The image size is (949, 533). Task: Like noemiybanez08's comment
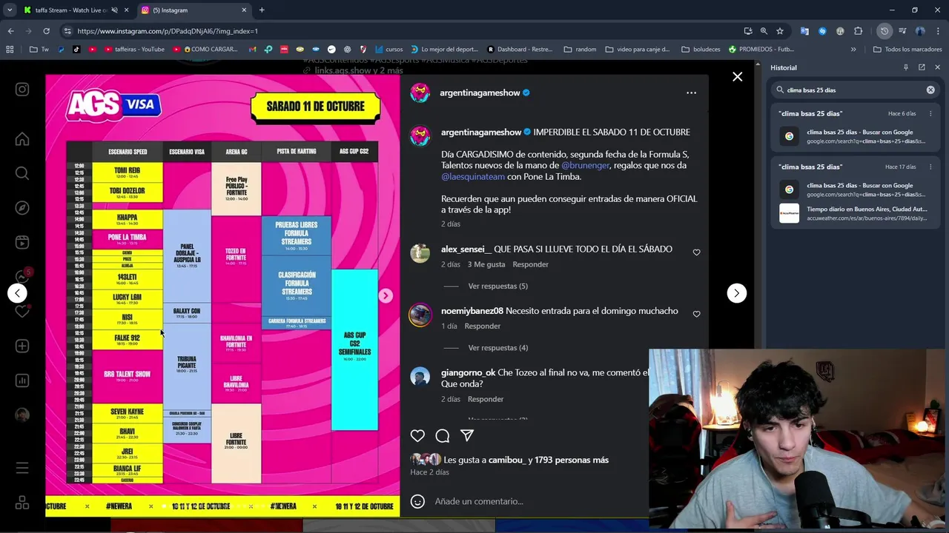coord(696,314)
